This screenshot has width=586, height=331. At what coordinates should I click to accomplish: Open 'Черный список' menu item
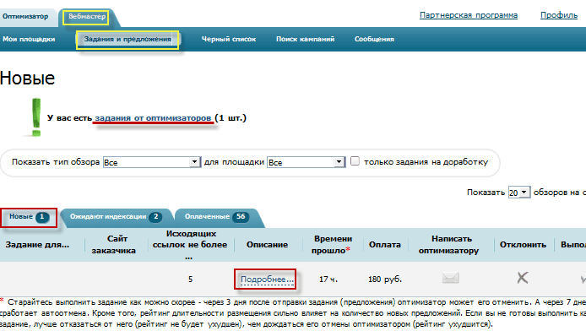click(x=229, y=39)
